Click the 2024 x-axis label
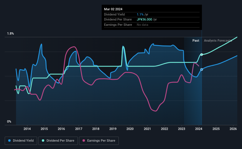The width and height of the screenshot is (242, 149). (x=199, y=129)
